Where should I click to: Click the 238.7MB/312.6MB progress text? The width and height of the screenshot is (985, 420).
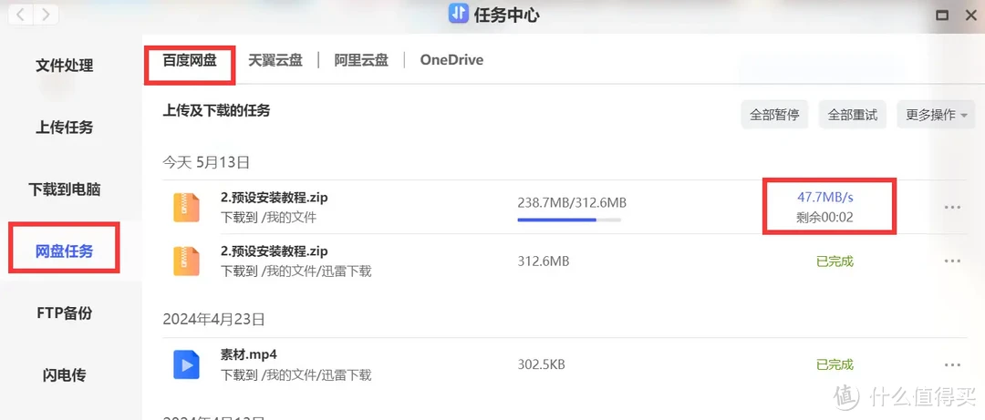point(572,203)
